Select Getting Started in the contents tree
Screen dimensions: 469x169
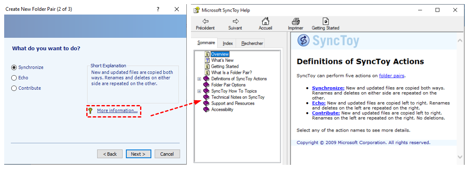click(x=225, y=66)
